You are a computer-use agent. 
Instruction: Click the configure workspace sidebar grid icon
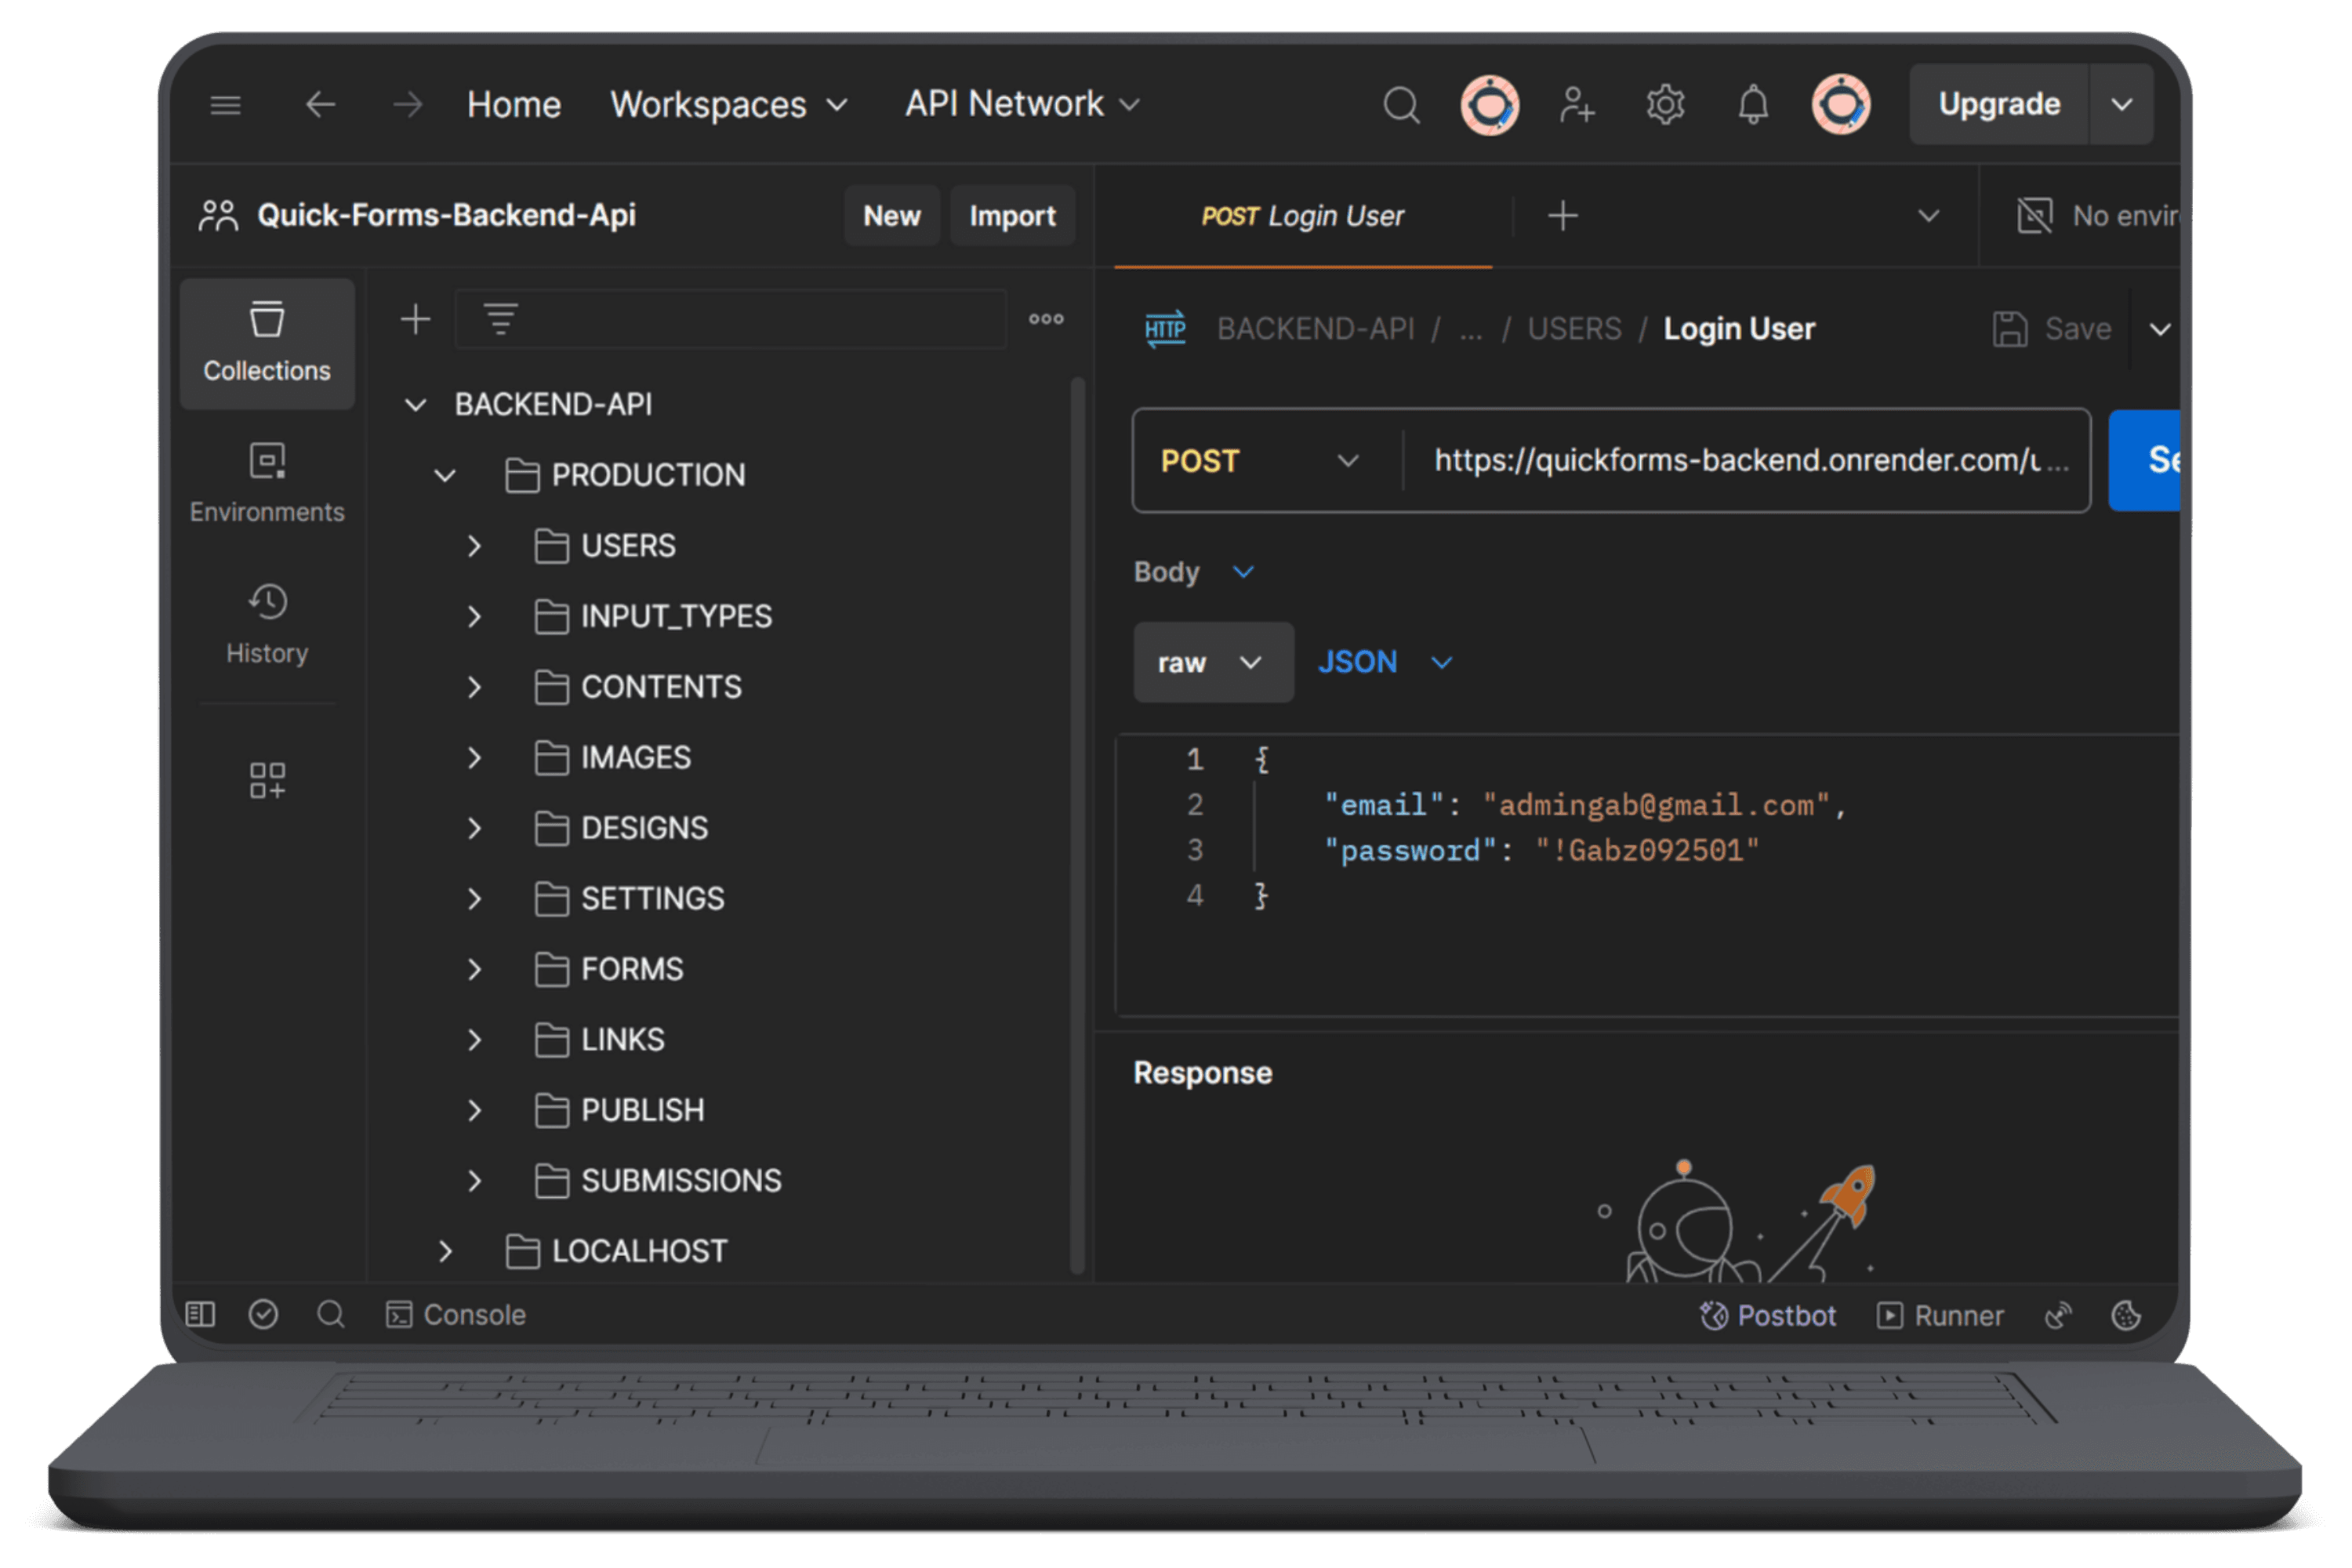(x=267, y=780)
